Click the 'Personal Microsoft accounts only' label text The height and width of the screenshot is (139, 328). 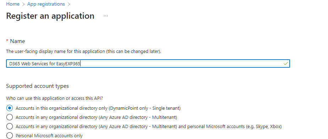coord(49,136)
